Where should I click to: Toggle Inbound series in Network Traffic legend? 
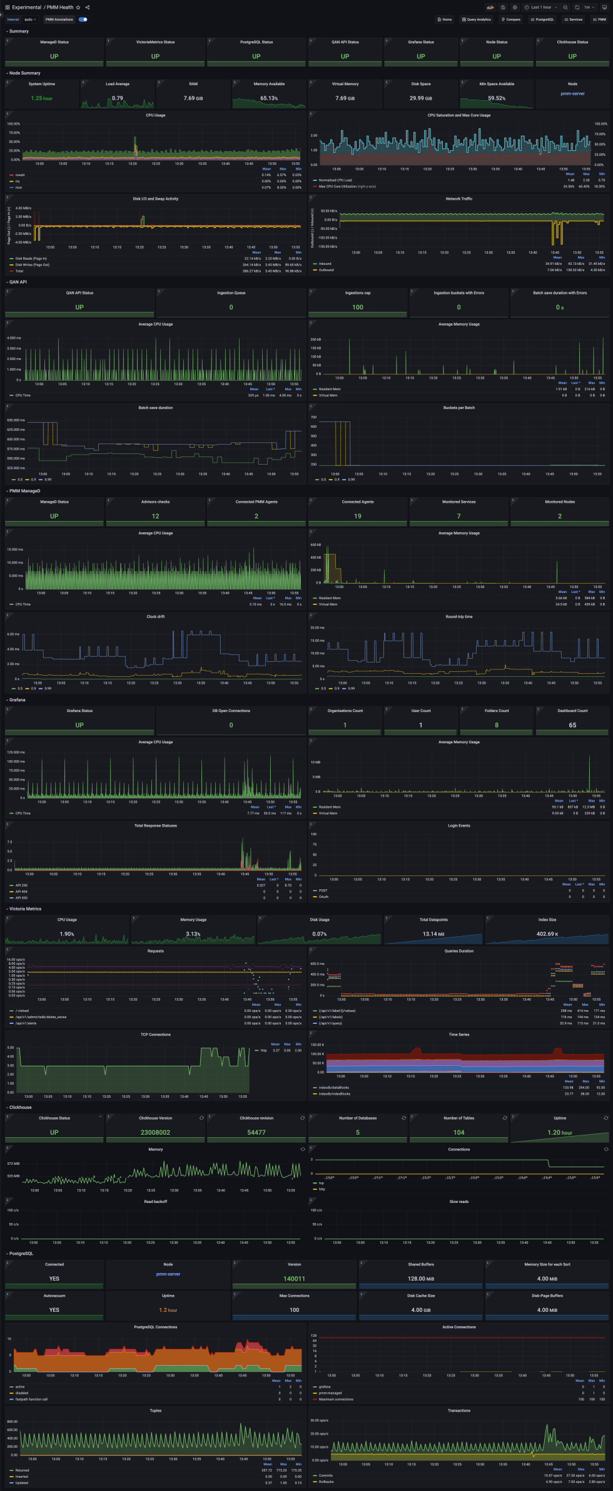[325, 264]
